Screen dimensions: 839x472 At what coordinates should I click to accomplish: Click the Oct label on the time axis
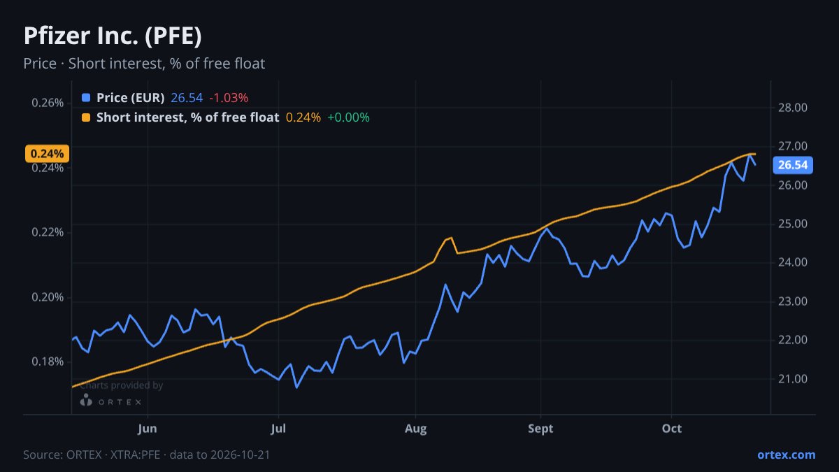(672, 428)
